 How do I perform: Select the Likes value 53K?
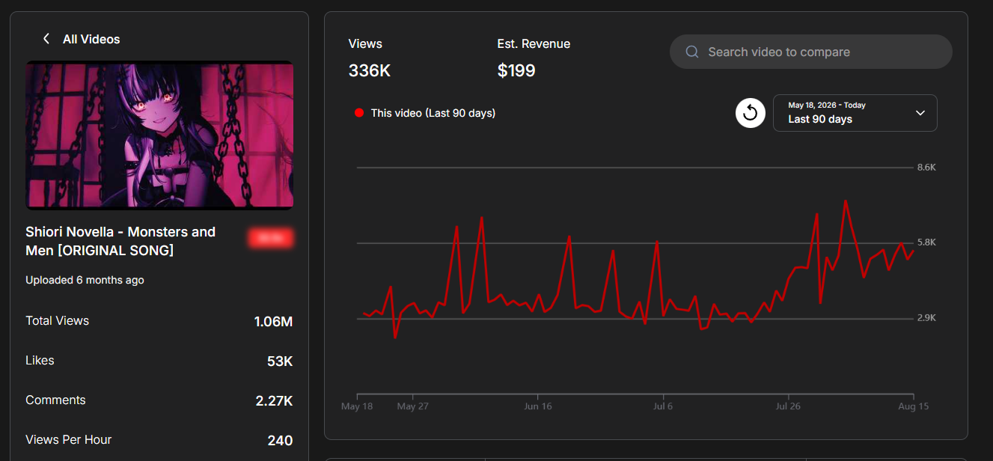280,361
